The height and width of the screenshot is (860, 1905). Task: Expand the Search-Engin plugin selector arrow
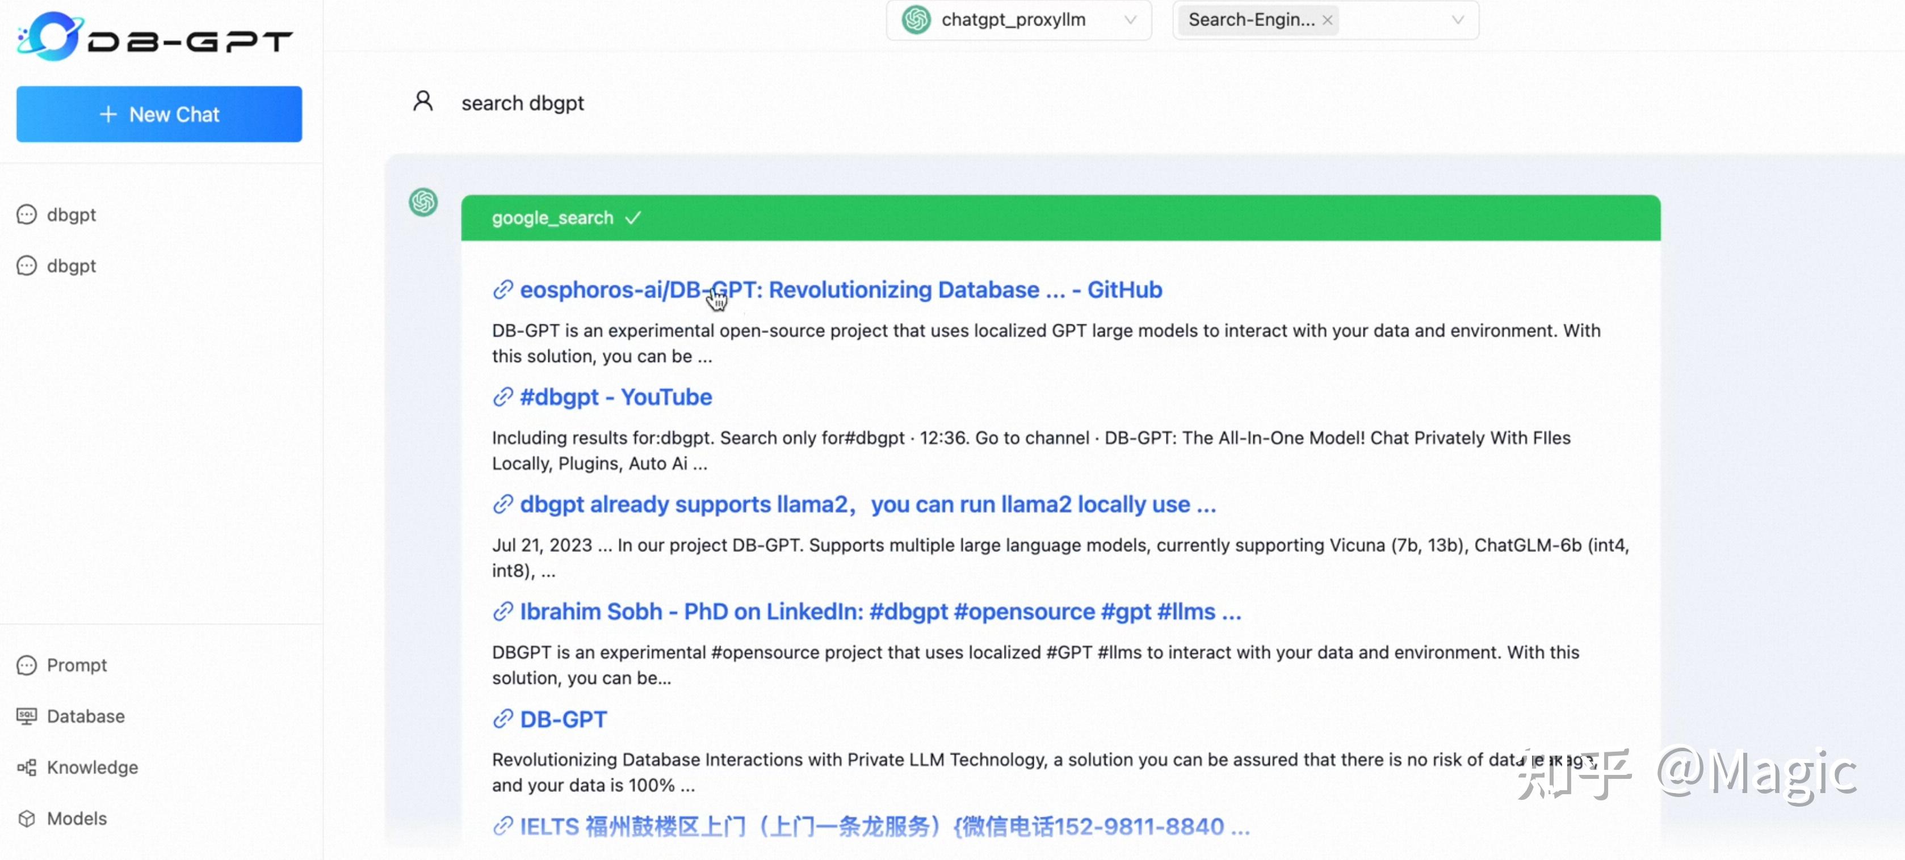(x=1457, y=20)
